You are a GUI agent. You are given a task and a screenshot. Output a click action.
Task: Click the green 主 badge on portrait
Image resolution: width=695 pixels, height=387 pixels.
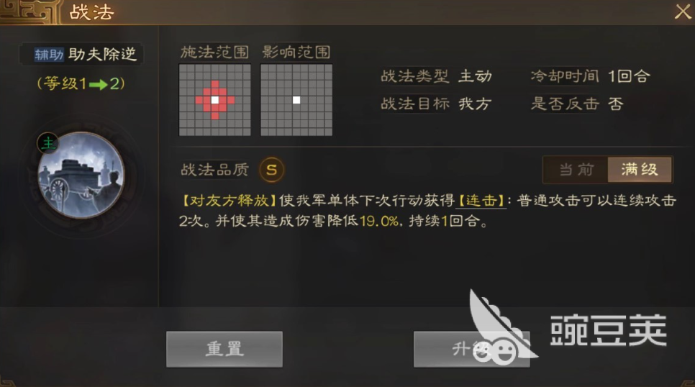(x=48, y=142)
